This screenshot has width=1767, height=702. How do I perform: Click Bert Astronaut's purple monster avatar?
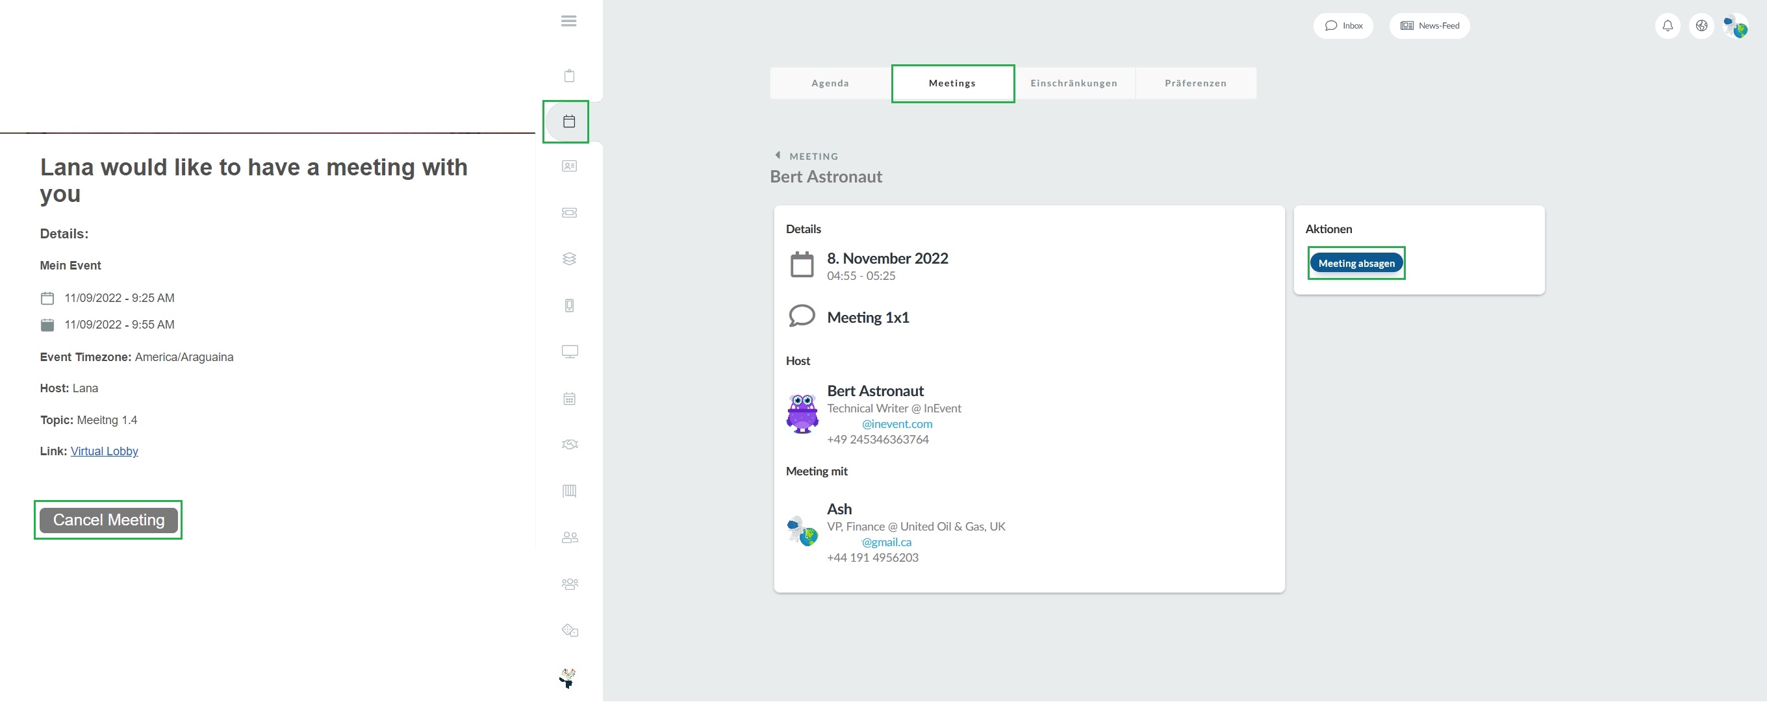[x=802, y=414]
